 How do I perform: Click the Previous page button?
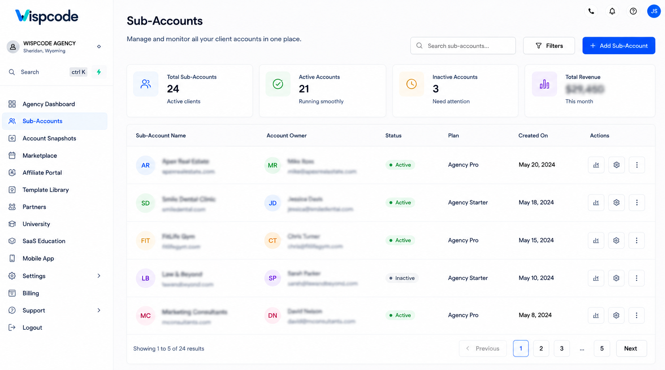pos(483,348)
